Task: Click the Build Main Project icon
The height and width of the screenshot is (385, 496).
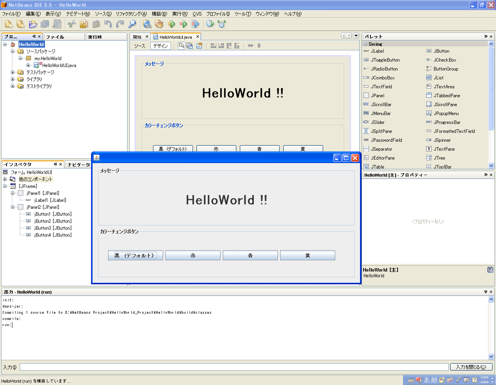Action: tap(147, 24)
